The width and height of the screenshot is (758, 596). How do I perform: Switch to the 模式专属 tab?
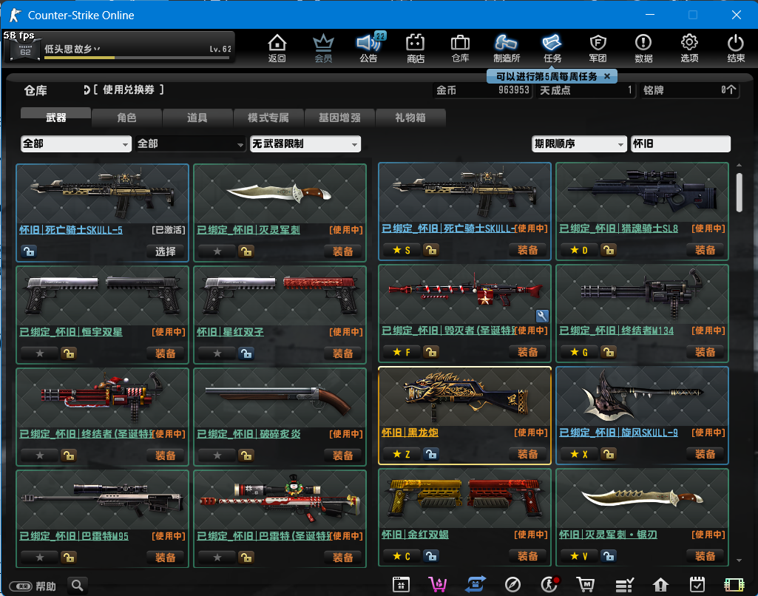pos(268,118)
